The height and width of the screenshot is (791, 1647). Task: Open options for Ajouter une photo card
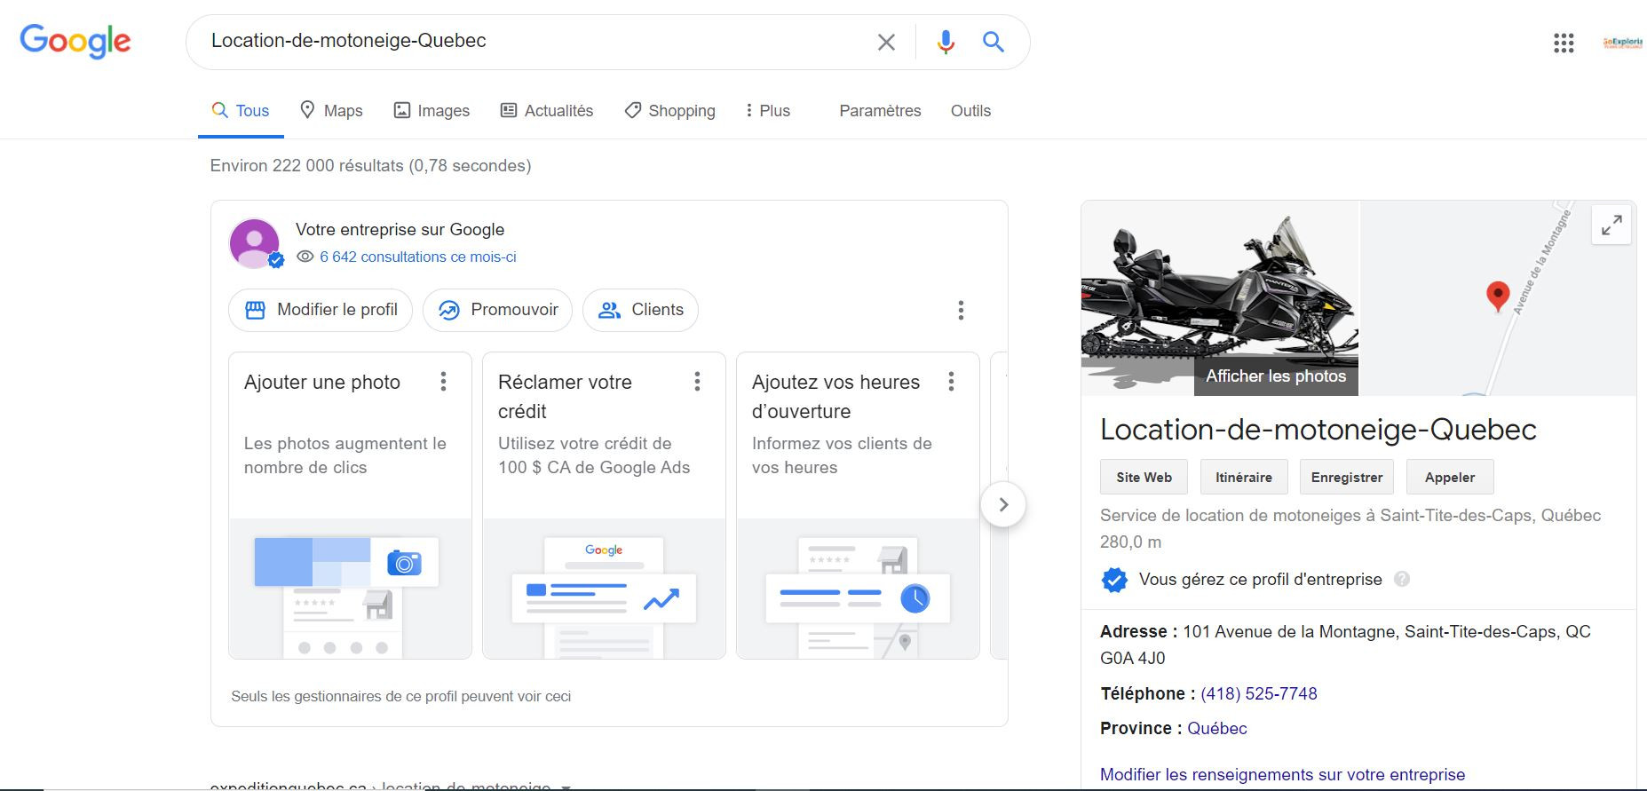(x=443, y=382)
